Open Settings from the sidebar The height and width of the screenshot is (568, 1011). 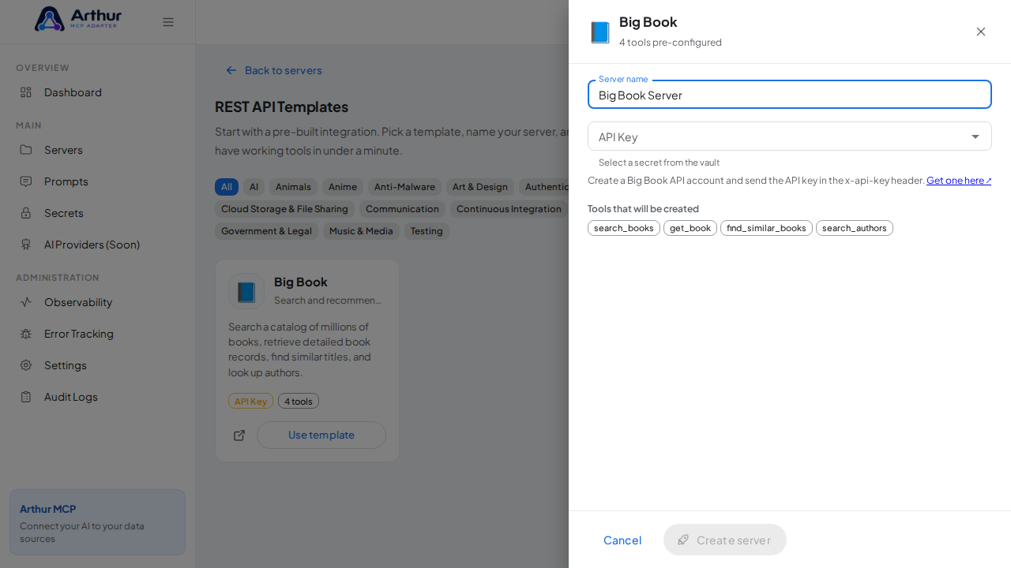coord(98,365)
